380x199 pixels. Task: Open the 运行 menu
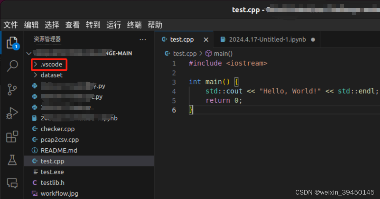tap(114, 24)
